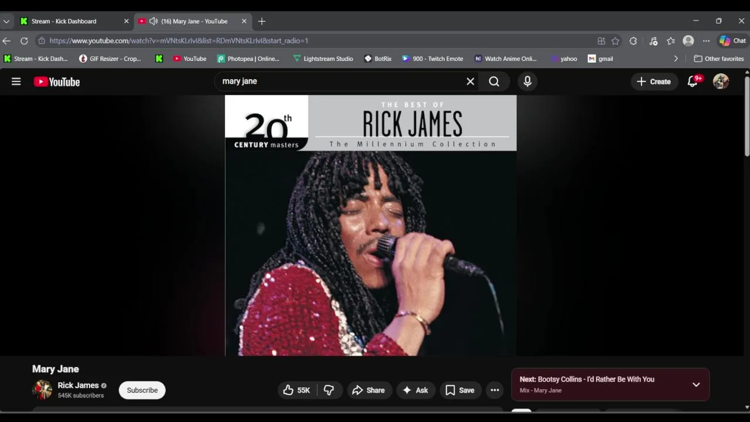Open the GIF Resizer bookmark
Screen dimensions: 750x422
110,59
